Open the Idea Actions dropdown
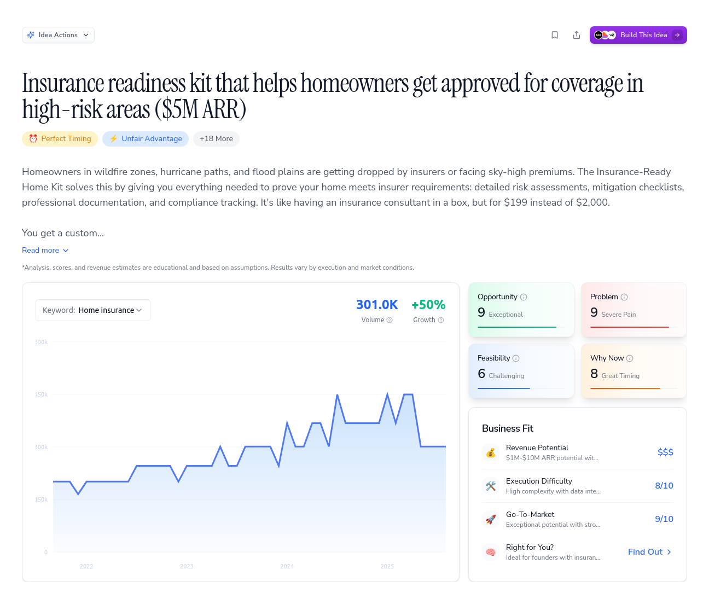 point(58,35)
